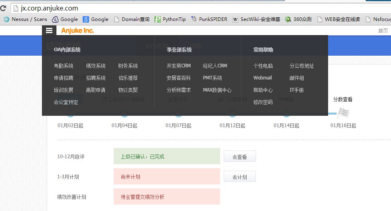Open 考勤系统 in OA menu
The width and height of the screenshot is (391, 211).
64,66
